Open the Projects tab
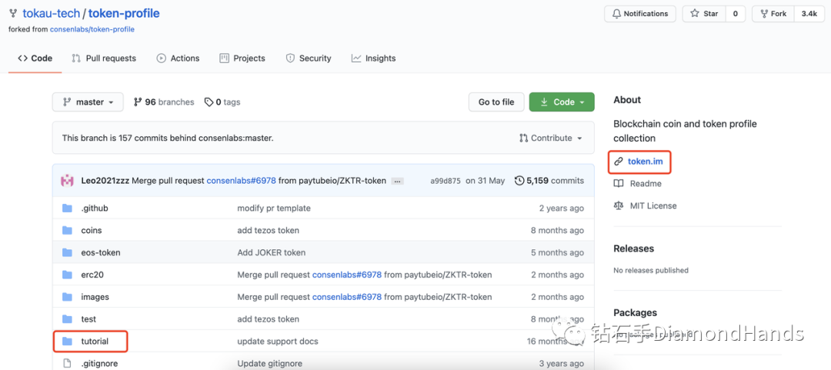This screenshot has height=370, width=831. 242,58
